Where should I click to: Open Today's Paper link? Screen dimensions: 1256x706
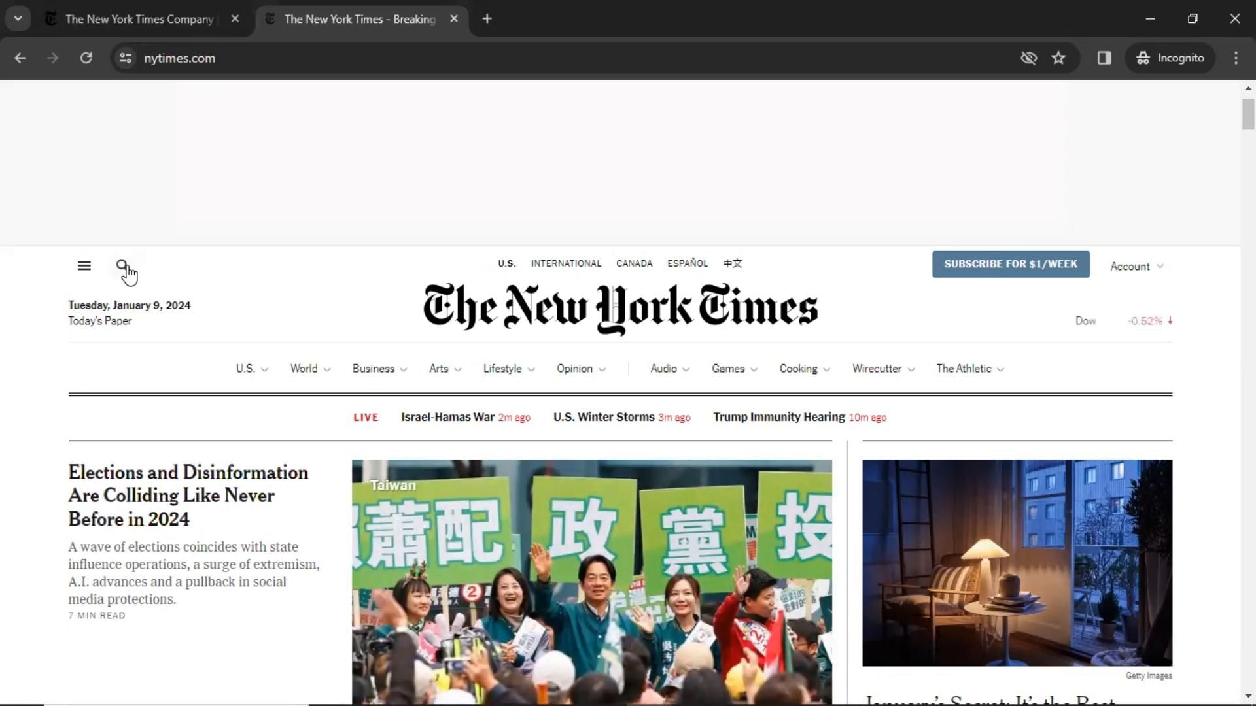100,321
